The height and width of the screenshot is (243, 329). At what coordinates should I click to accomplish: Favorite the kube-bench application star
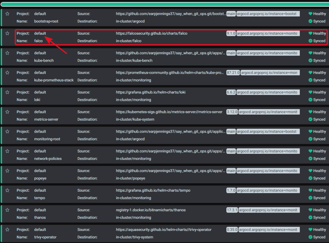coord(7,53)
